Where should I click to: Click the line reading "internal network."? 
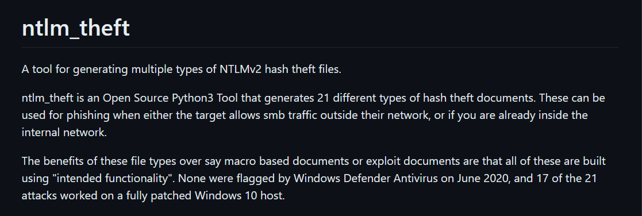click(x=64, y=133)
